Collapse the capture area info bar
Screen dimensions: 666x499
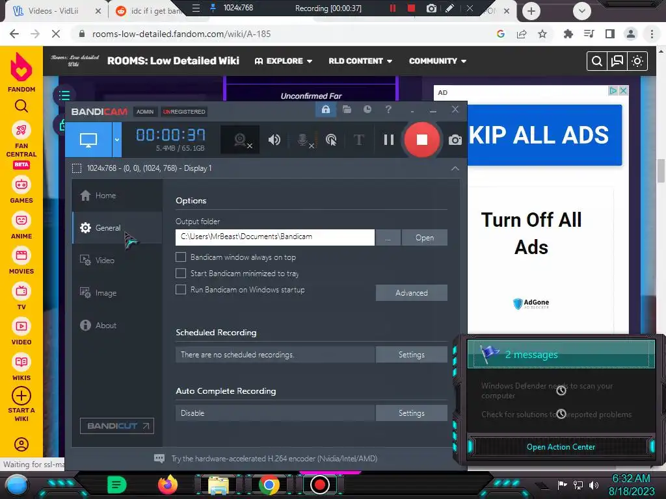pos(455,168)
